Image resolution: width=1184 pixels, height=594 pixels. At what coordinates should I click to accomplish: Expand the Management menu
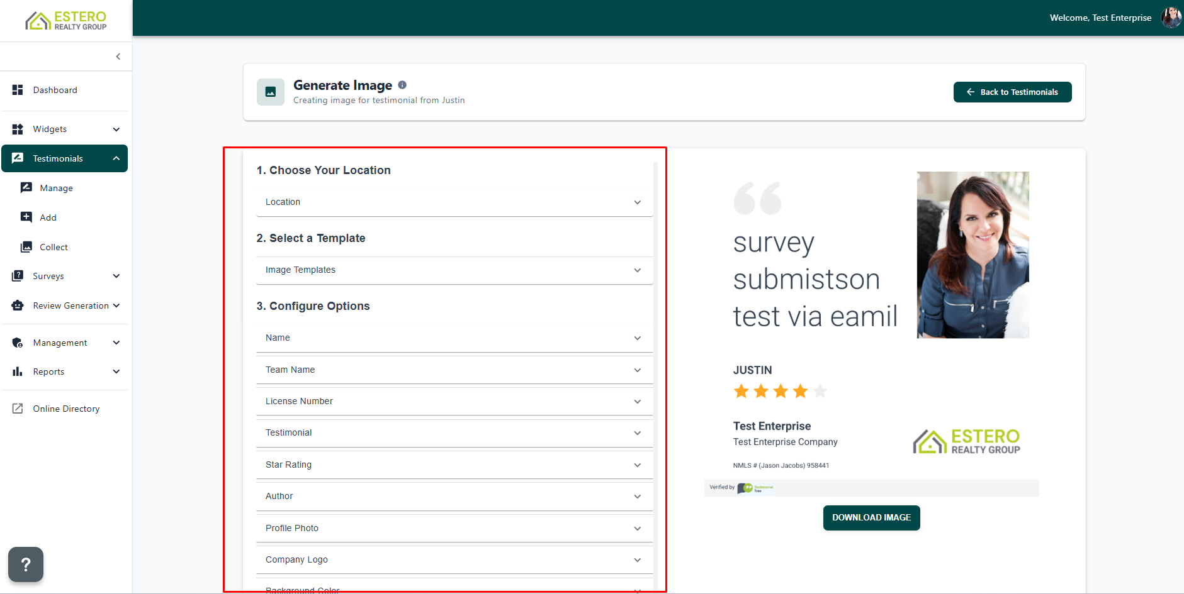tap(64, 343)
